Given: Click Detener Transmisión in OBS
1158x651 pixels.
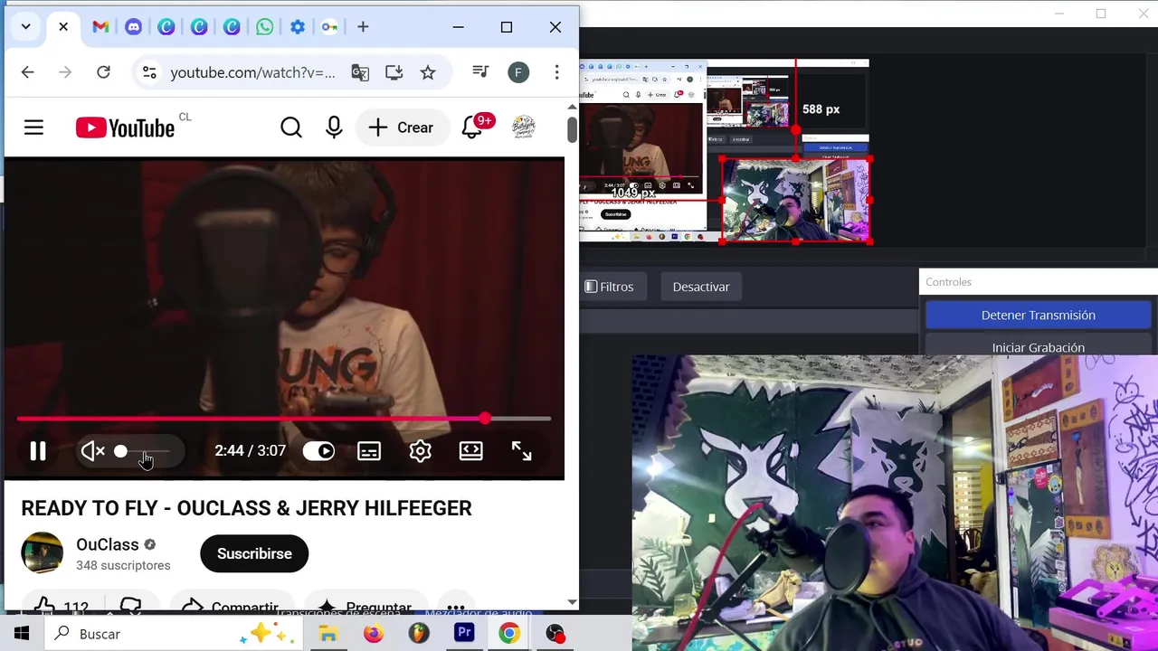Looking at the screenshot, I should coord(1038,315).
